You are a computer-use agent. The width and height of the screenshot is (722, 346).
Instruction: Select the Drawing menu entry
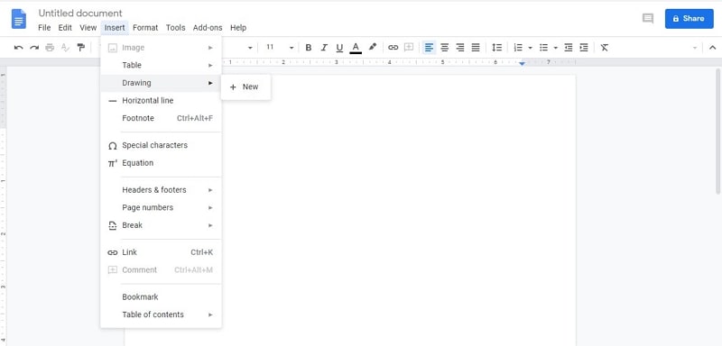[x=162, y=83]
